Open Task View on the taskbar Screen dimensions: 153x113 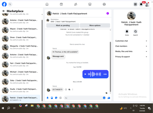(x=14, y=108)
